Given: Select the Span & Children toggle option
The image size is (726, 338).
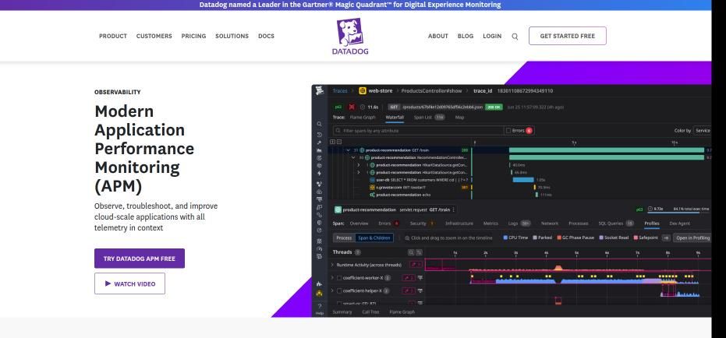Looking at the screenshot, I should pos(374,238).
